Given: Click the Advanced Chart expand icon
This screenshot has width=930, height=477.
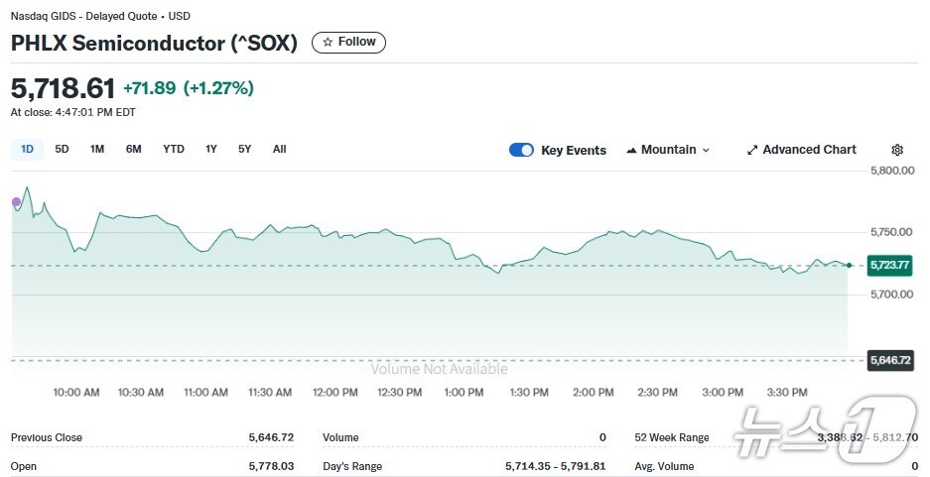Looking at the screenshot, I should (x=752, y=150).
